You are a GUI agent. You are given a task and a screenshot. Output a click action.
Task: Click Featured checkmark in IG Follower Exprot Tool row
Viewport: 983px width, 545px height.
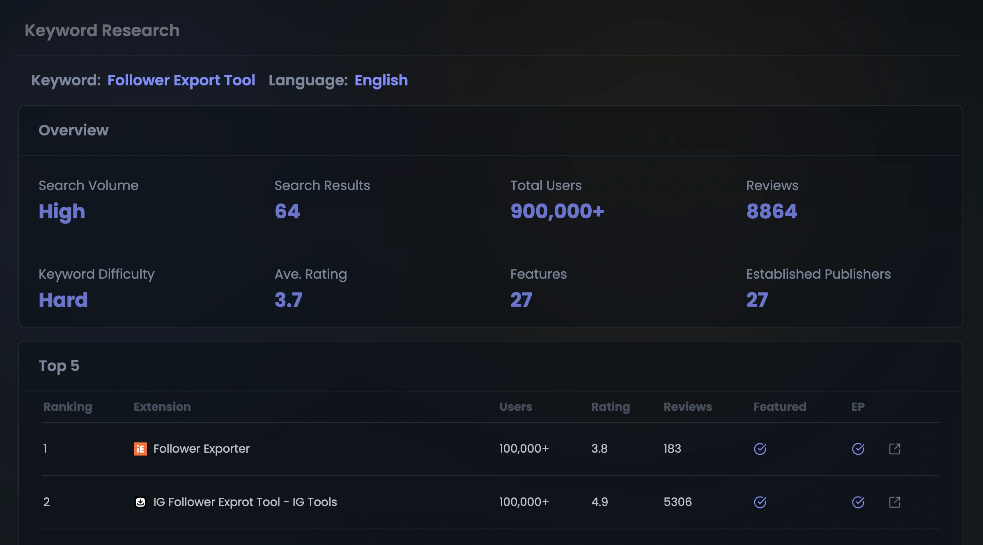click(760, 502)
